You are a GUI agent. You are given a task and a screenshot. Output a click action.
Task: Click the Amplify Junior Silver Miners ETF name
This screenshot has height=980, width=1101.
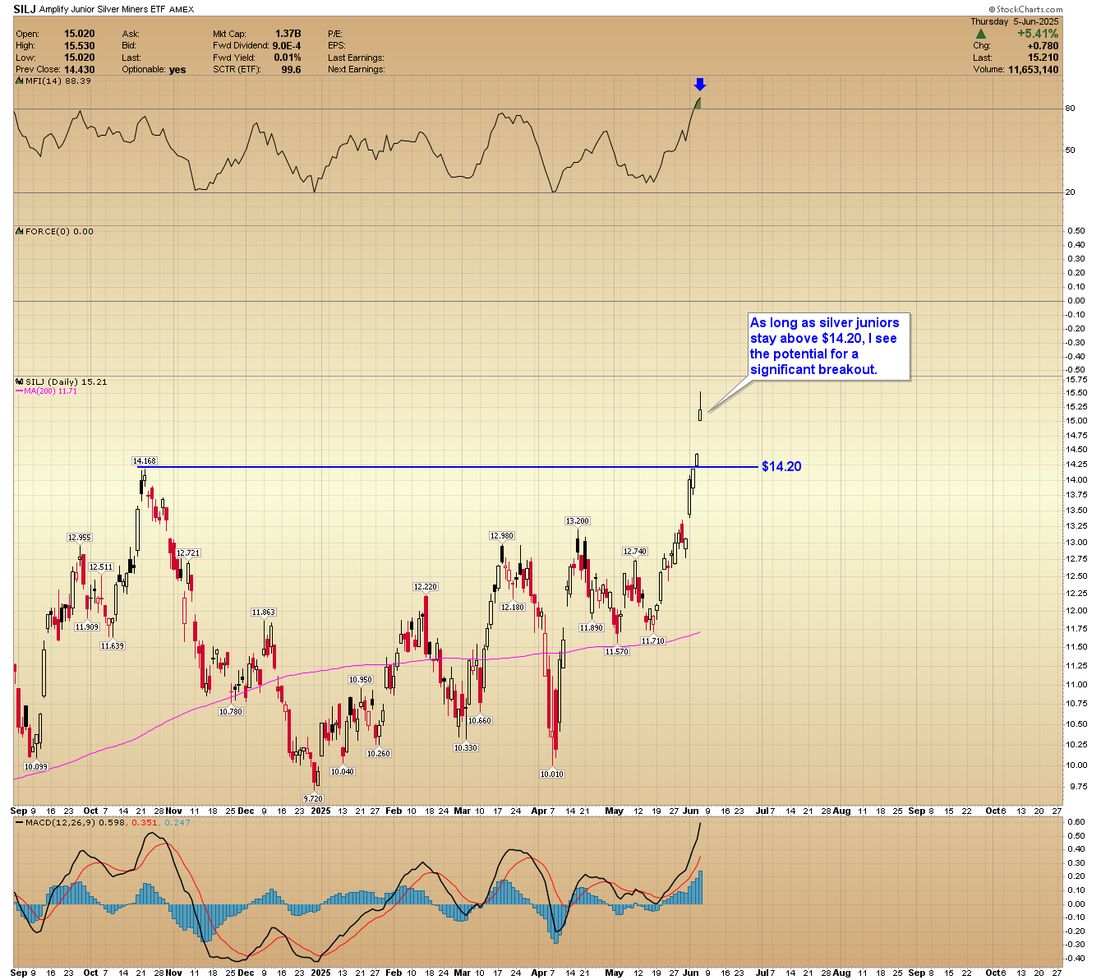pyautogui.click(x=103, y=10)
